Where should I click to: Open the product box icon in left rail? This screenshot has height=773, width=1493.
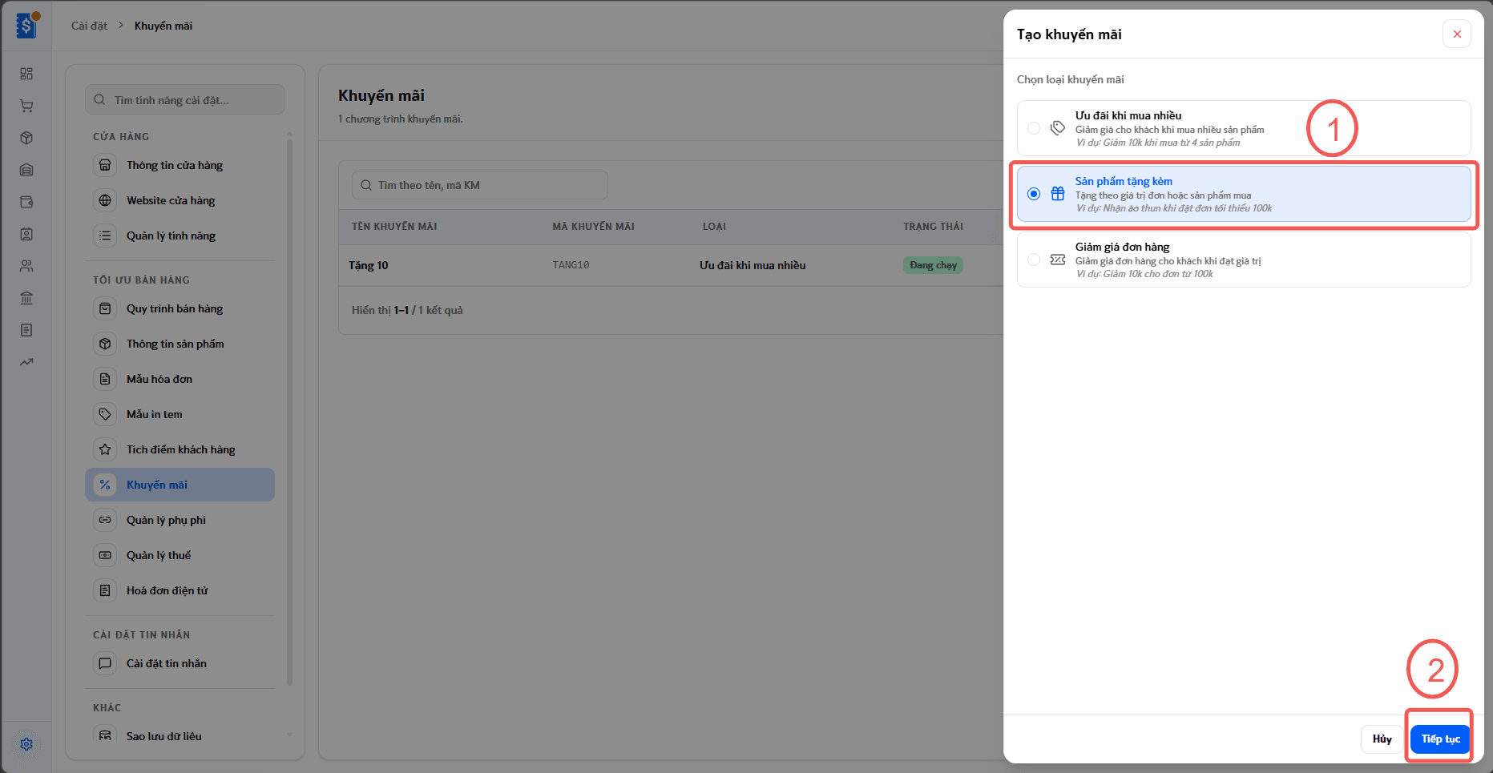(26, 138)
